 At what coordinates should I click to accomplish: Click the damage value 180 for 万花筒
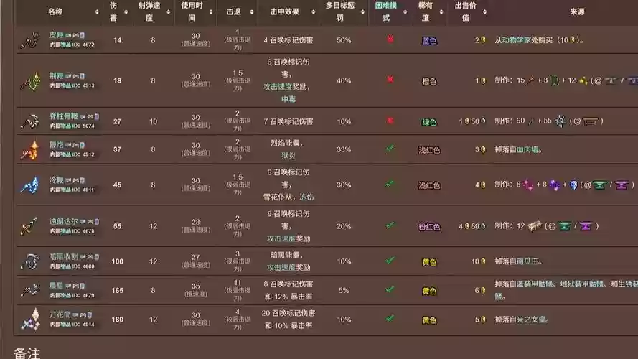117,320
